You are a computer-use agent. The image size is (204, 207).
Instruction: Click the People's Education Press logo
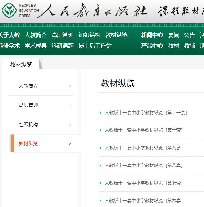pyautogui.click(x=9, y=10)
